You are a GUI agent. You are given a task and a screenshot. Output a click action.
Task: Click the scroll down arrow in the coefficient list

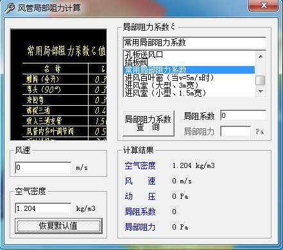261,92
